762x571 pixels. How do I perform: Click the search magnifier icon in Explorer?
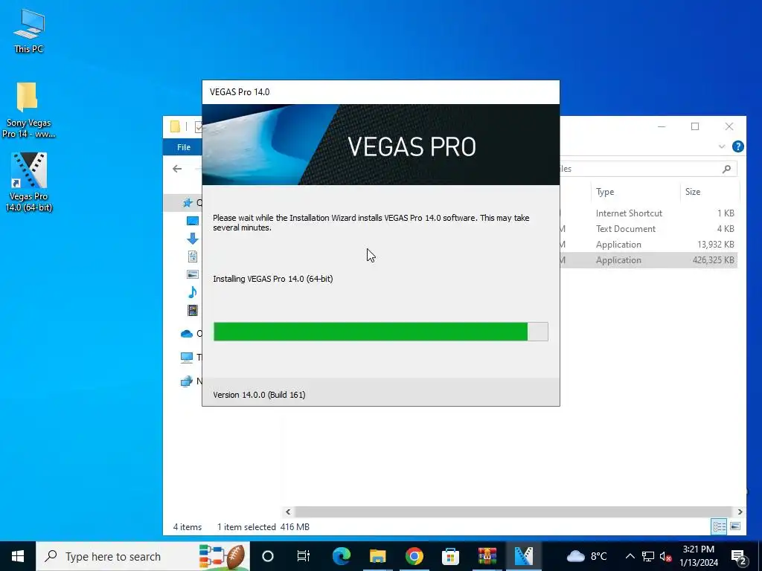(726, 169)
